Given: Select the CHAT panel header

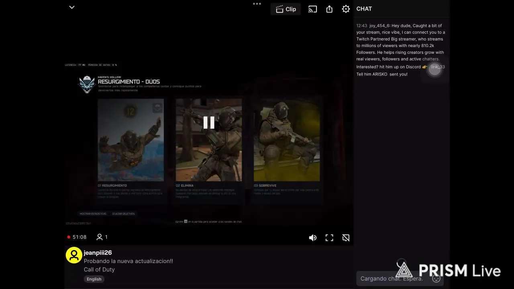Looking at the screenshot, I should [364, 9].
